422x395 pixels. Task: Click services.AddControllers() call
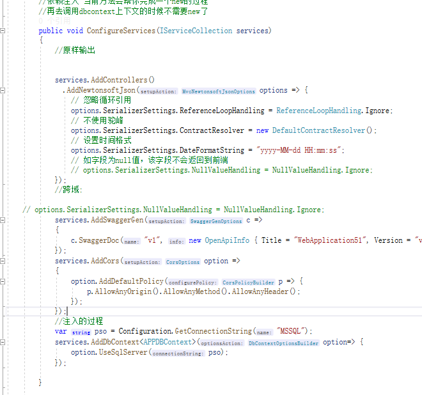(x=105, y=80)
